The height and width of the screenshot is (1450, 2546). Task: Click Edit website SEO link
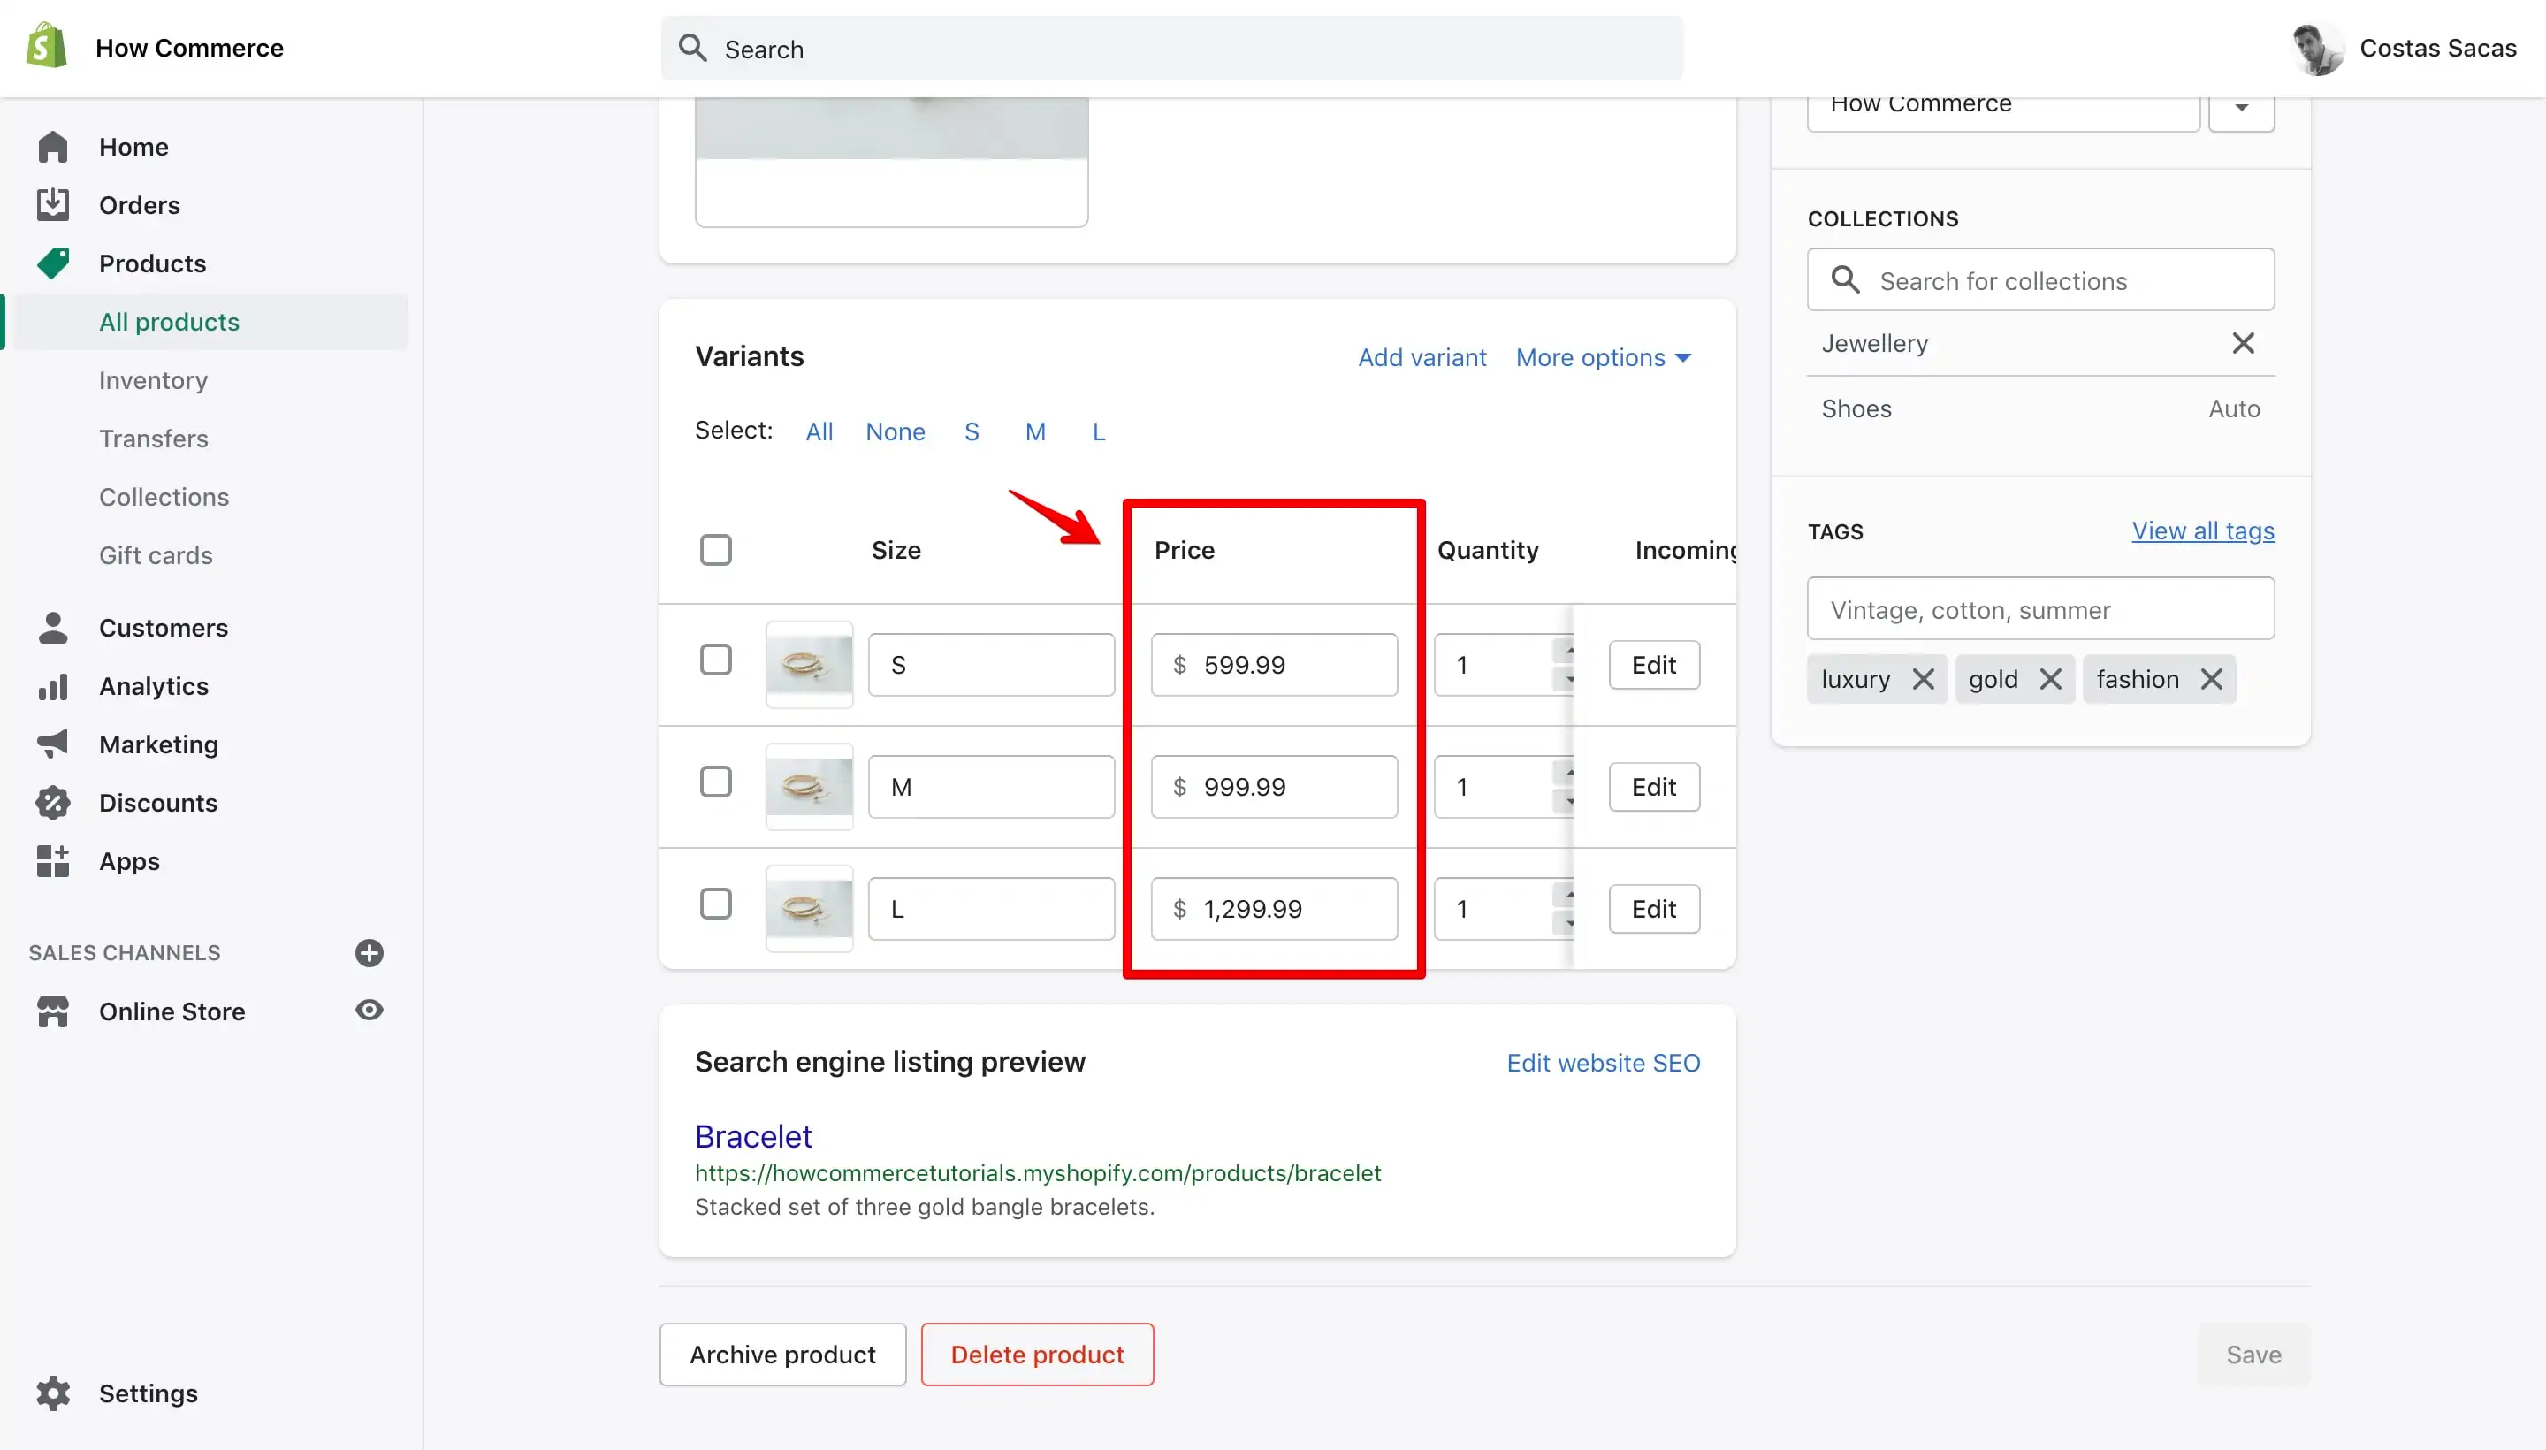1603,1063
